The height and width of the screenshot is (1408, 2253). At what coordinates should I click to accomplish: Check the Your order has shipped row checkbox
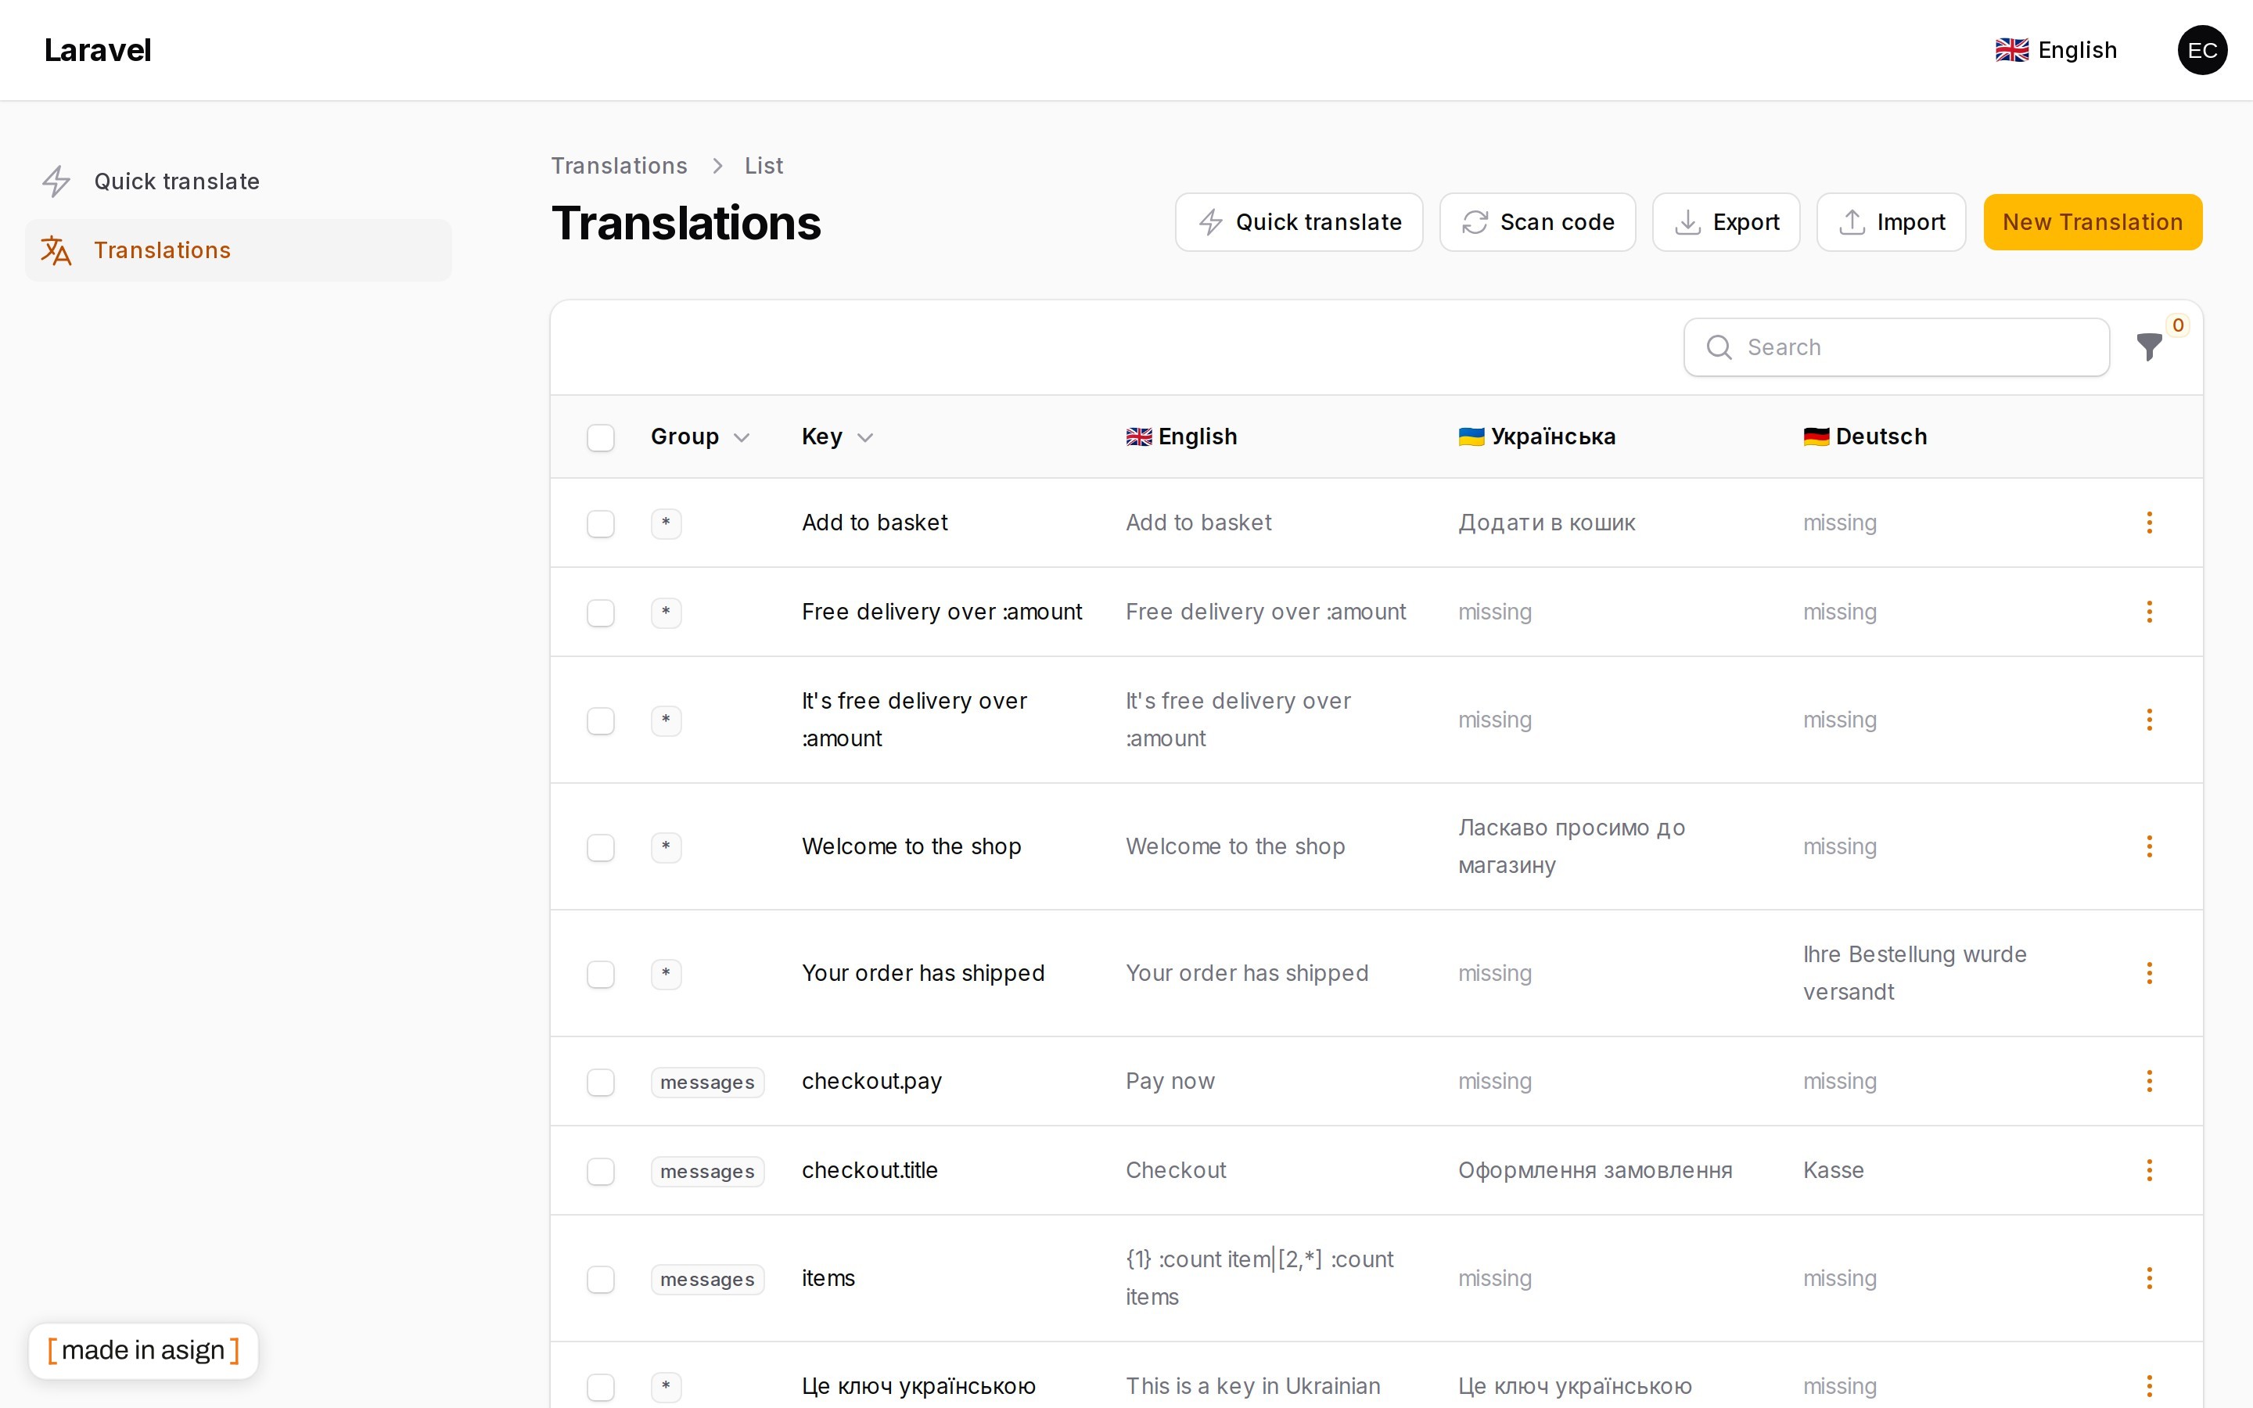tap(601, 974)
